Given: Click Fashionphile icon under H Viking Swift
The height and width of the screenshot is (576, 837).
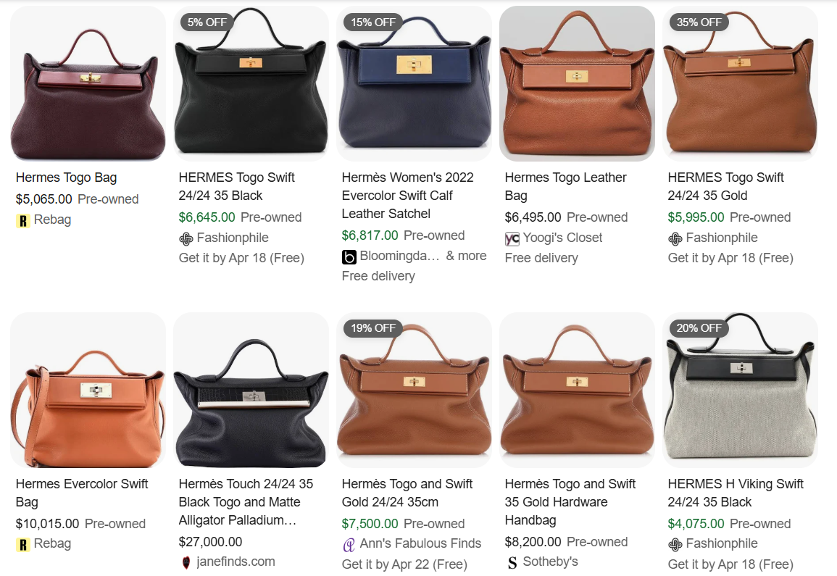Looking at the screenshot, I should 675,545.
